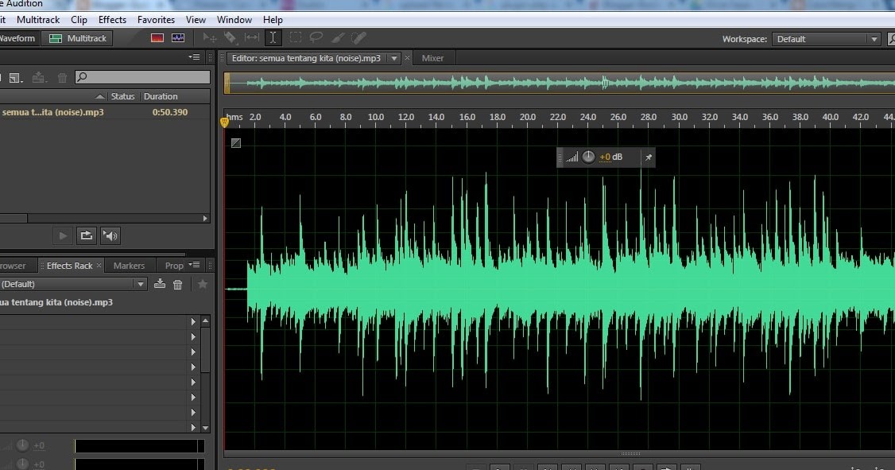
Task: Open the Effects menu
Action: click(112, 20)
